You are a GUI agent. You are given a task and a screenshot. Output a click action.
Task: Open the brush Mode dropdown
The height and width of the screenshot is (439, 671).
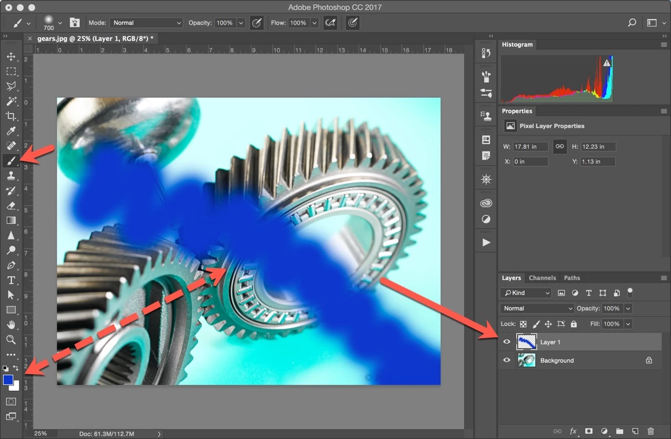[x=146, y=22]
